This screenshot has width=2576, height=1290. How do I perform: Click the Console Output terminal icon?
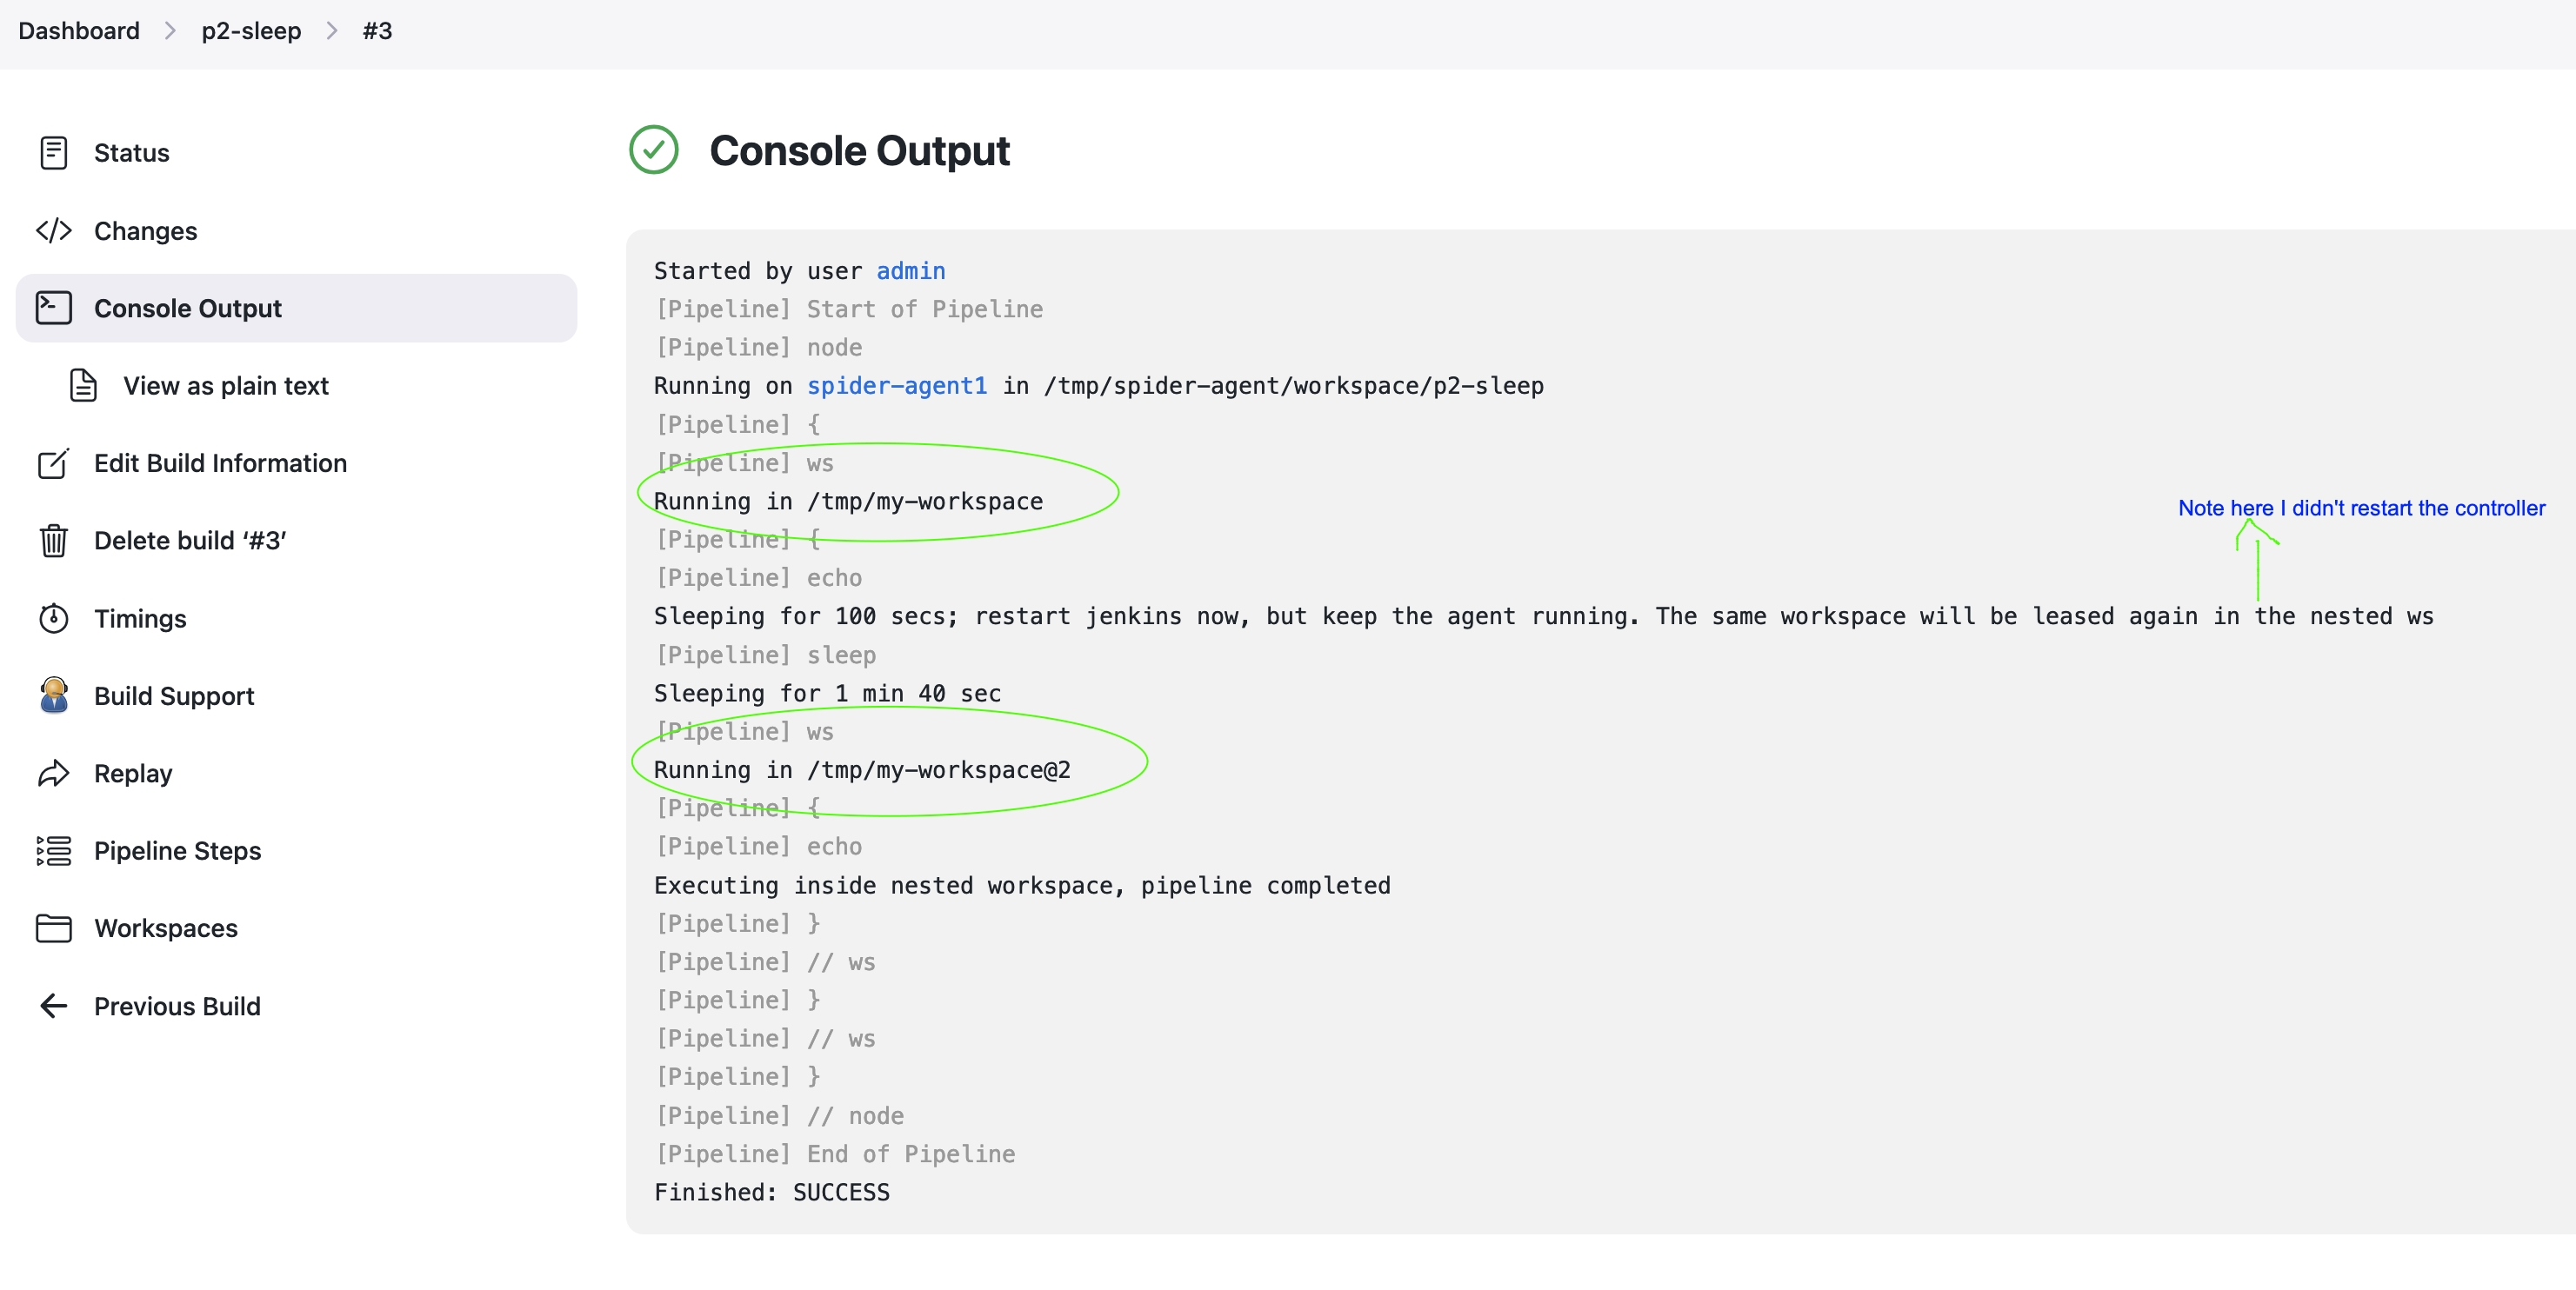[53, 308]
